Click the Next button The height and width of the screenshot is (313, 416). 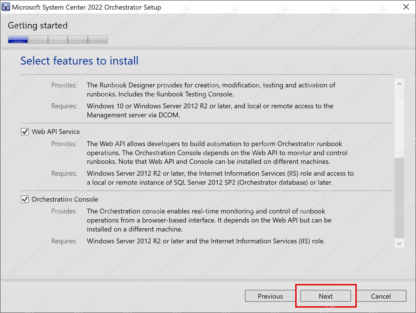point(326,296)
